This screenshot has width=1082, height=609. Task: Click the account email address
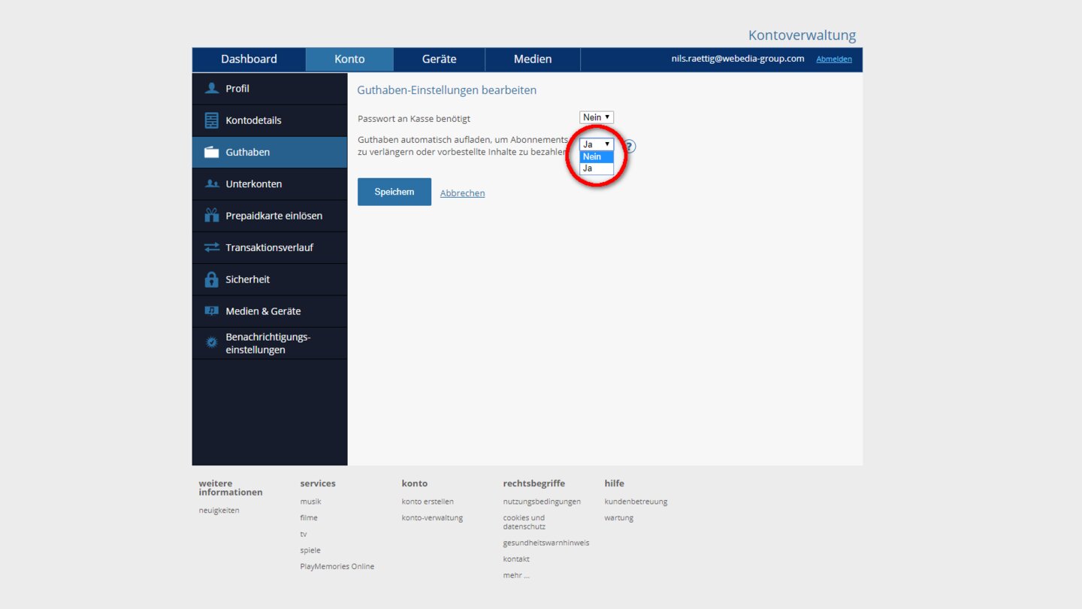[738, 59]
